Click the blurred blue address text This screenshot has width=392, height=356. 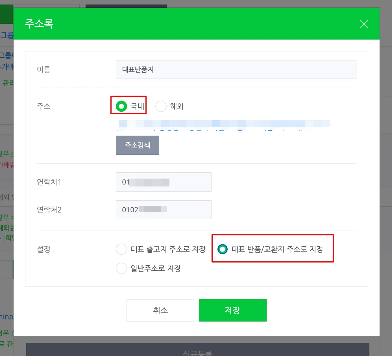(x=223, y=125)
